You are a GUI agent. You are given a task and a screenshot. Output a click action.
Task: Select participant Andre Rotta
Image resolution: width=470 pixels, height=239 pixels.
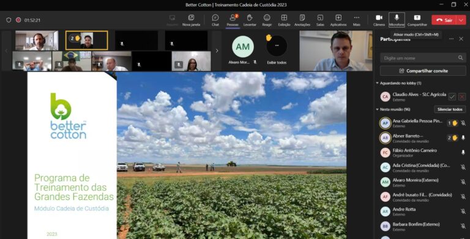pos(423,211)
